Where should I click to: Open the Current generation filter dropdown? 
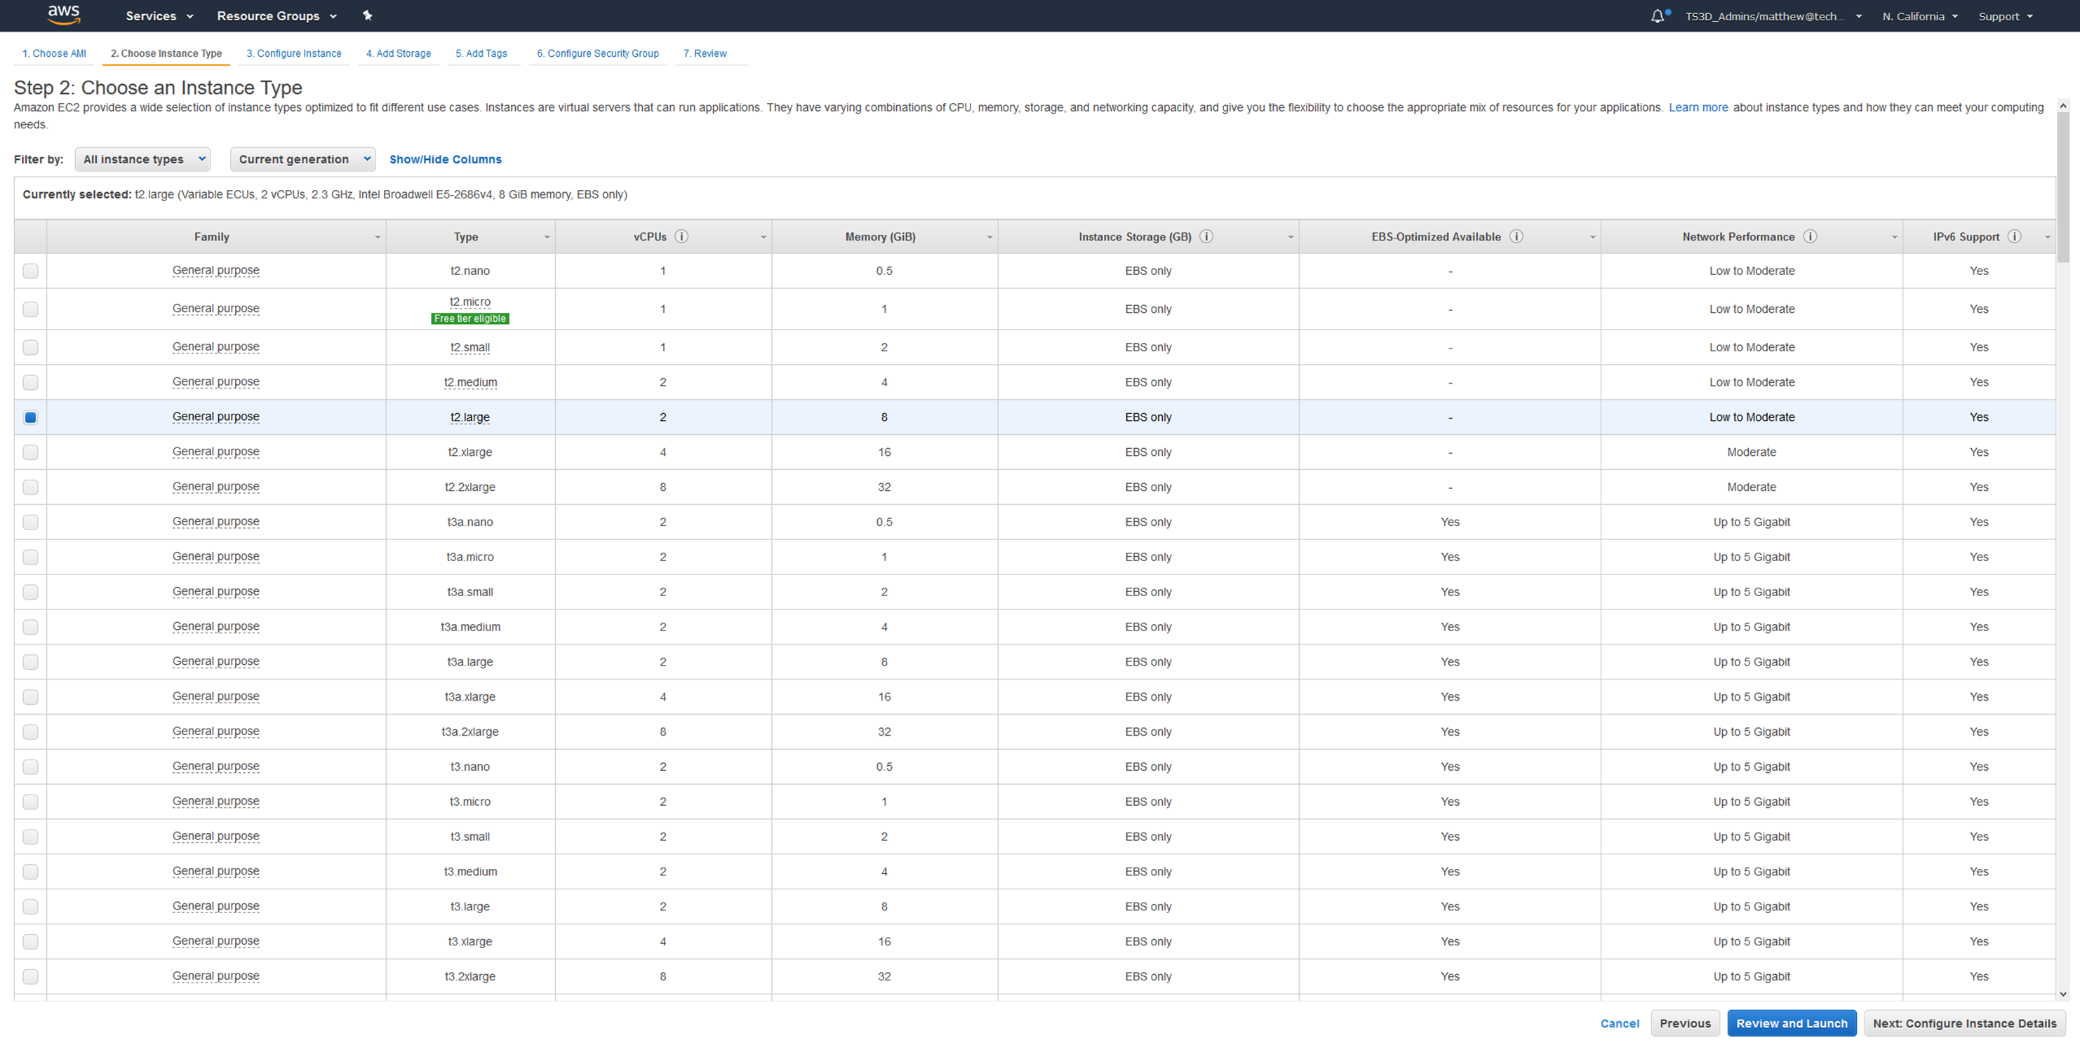302,159
